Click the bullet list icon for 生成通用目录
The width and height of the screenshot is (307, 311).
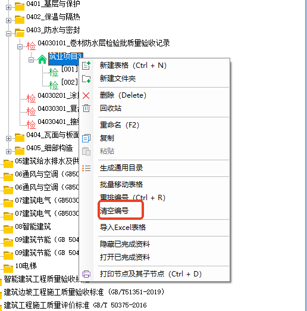(86, 168)
